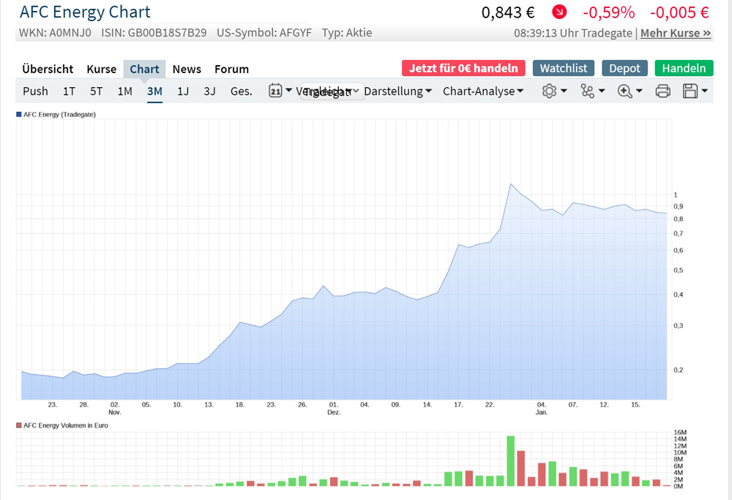Expand the Darstellung dropdown
732x500 pixels.
[397, 91]
